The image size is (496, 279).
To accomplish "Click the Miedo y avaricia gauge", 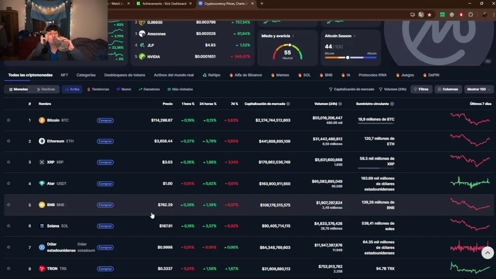I will [288, 52].
